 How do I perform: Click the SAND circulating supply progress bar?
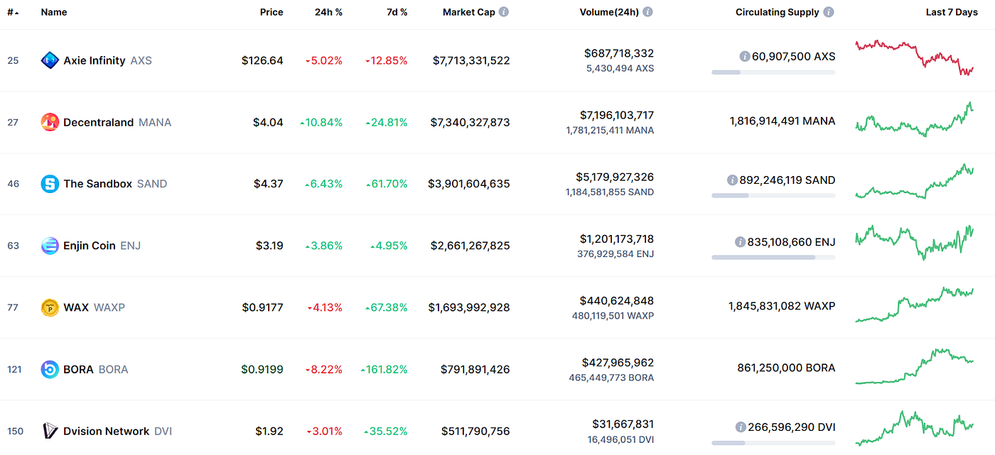coord(773,195)
